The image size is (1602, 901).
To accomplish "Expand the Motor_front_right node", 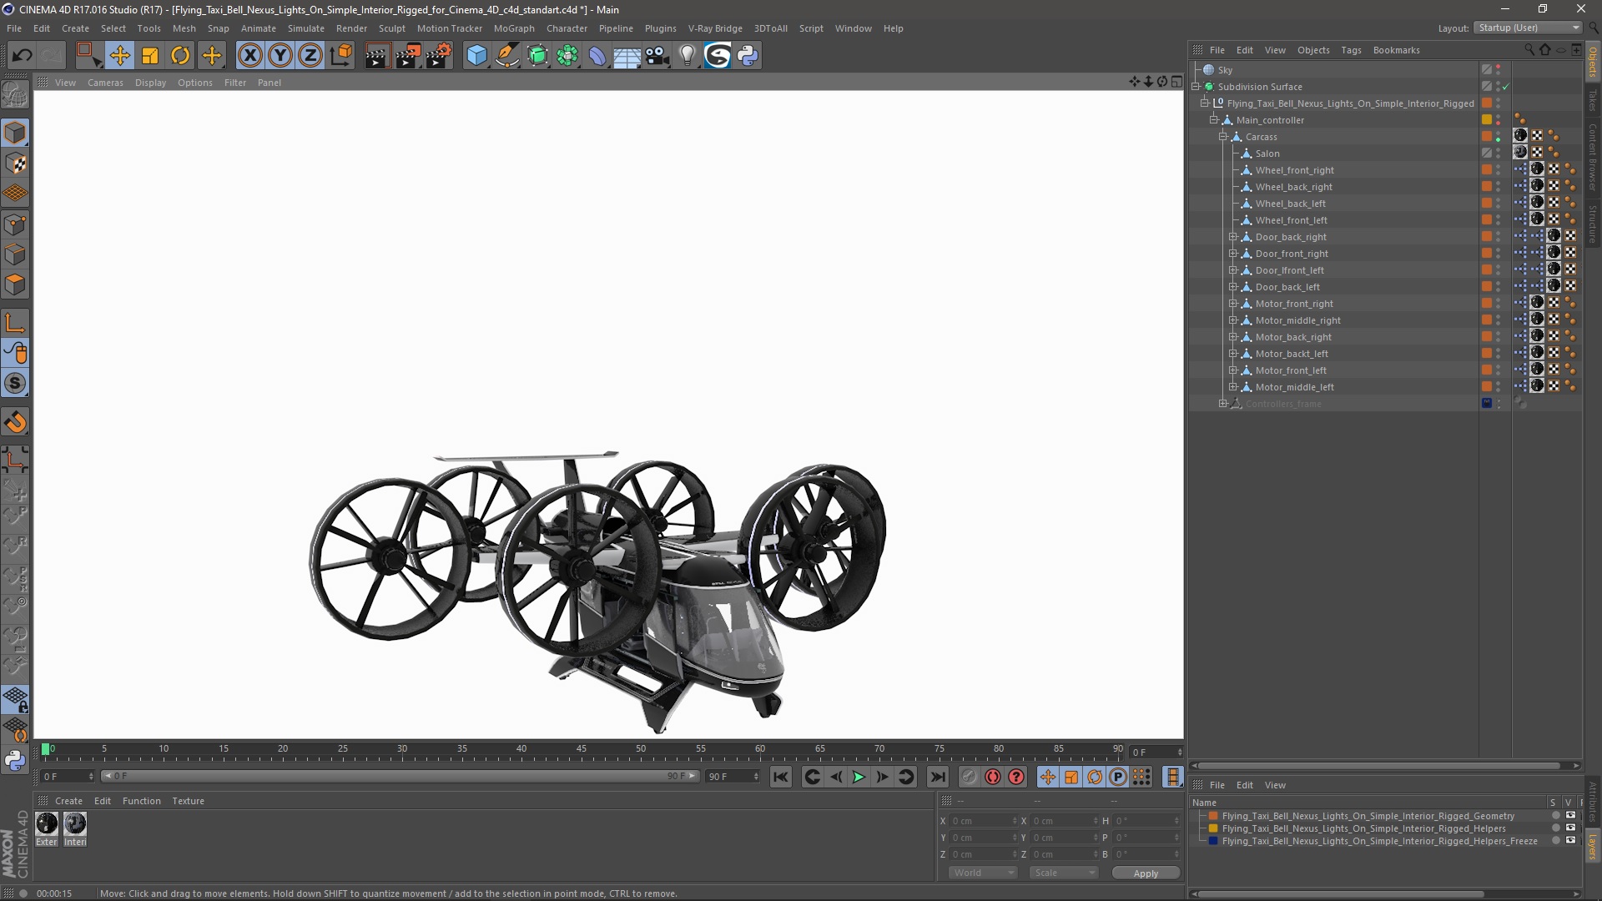I will pos(1233,304).
